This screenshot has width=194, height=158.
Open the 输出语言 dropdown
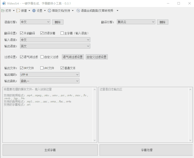coord(55,46)
